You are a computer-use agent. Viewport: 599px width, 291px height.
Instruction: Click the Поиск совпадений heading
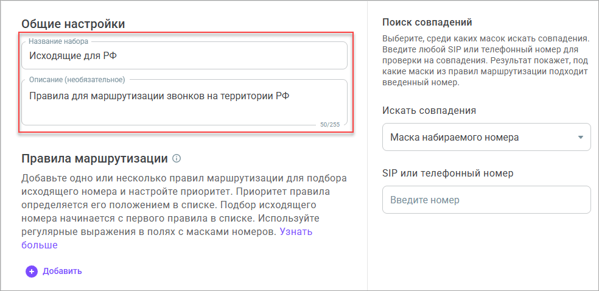tap(427, 22)
